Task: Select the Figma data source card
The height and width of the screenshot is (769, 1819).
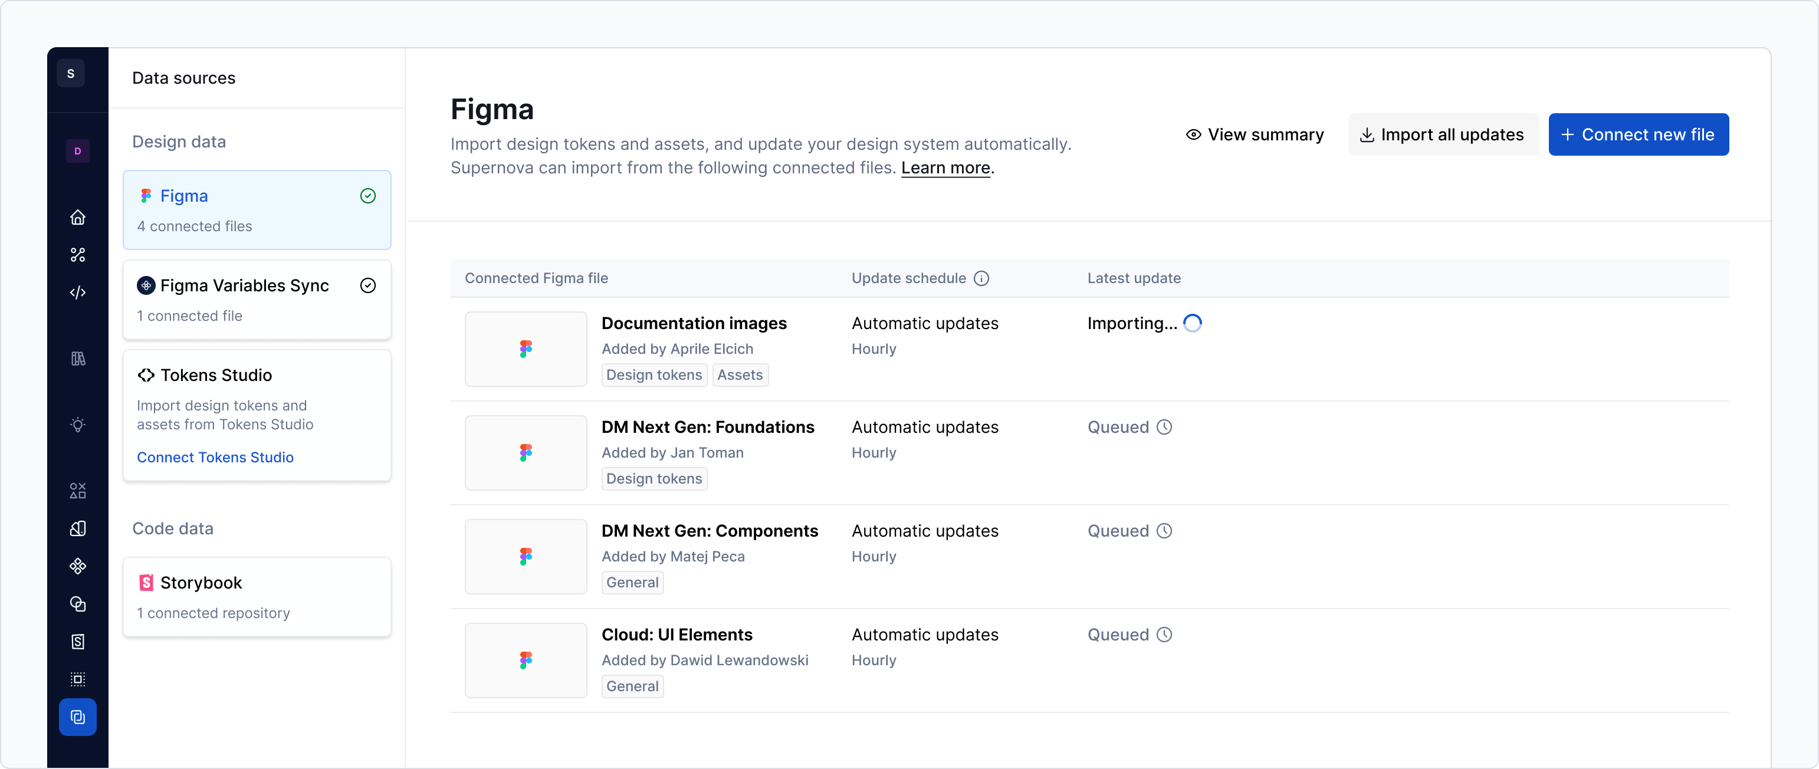Action: (x=257, y=210)
